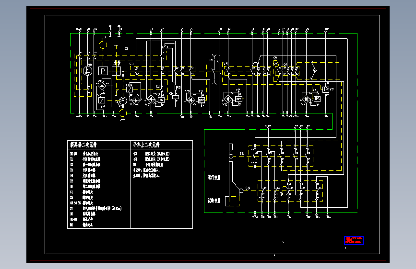Viewport: 416px width, 269px height.
Task: Select the V2 bridge rectifier diamond
Action: point(228,99)
